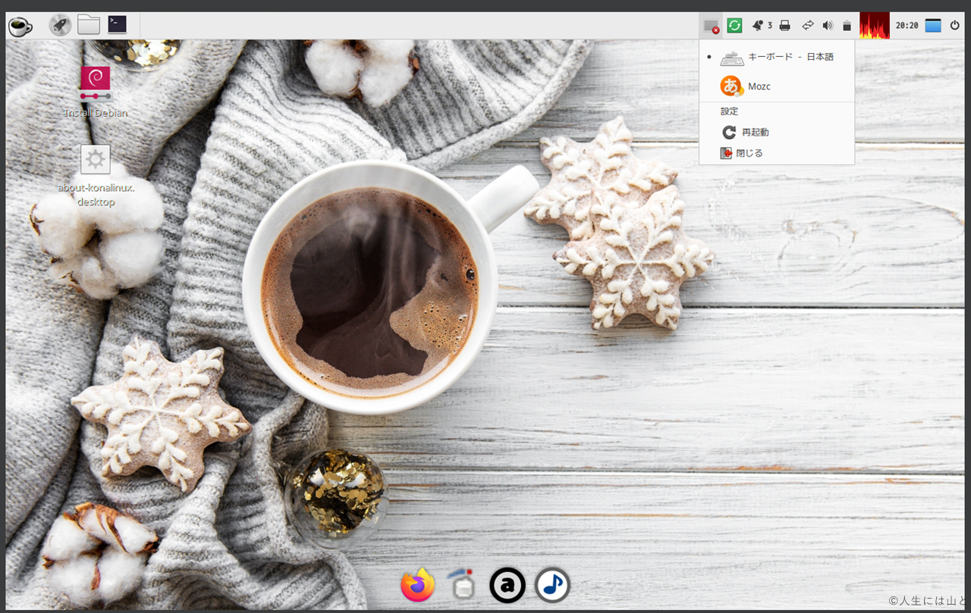Select キーボード - 日本語 input method

point(777,57)
